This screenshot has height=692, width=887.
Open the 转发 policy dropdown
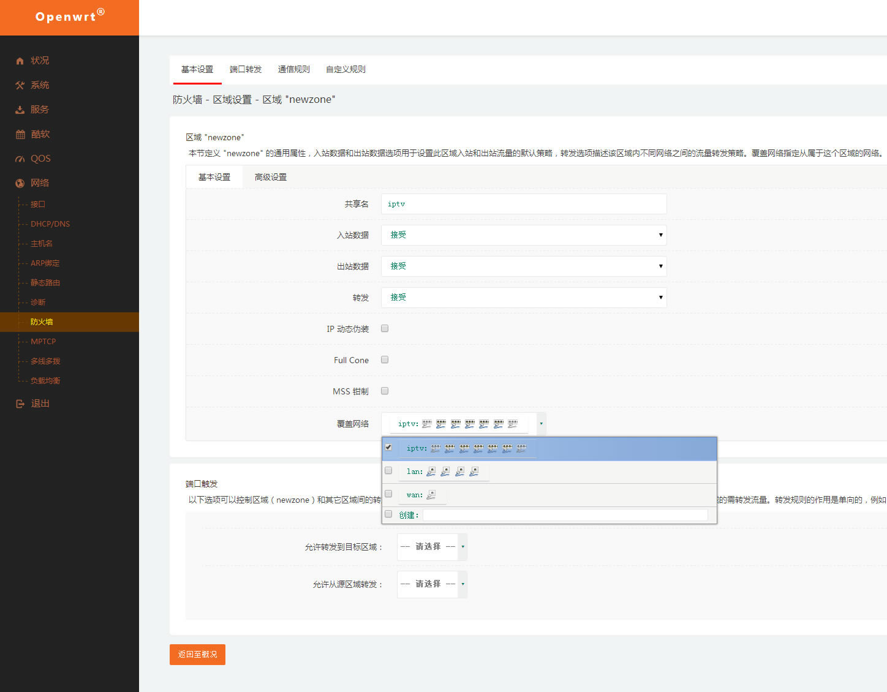click(523, 298)
